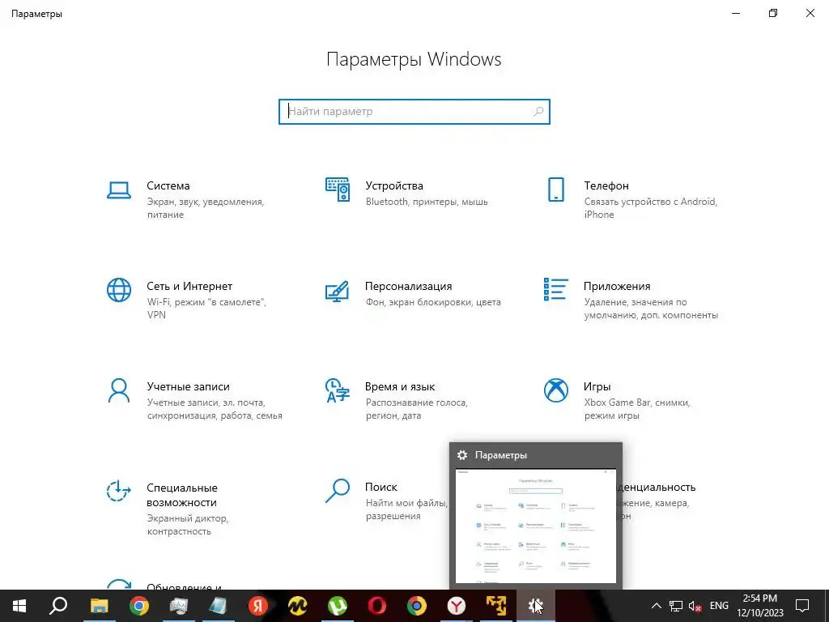Switch the ENG input language indicator
Image resolution: width=829 pixels, height=622 pixels.
pyautogui.click(x=719, y=606)
